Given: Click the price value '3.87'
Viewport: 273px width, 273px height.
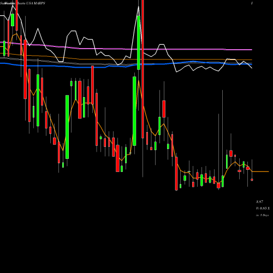Looking at the screenshot, I should [x=259, y=202].
